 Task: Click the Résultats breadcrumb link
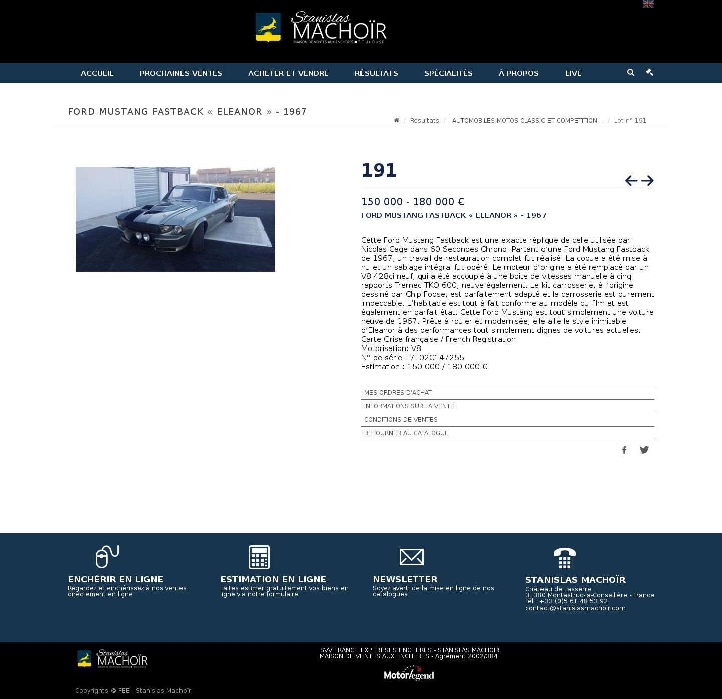click(424, 121)
